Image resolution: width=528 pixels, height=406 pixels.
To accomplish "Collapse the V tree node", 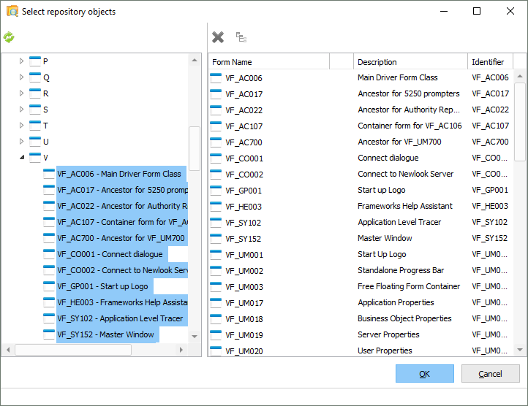I will click(21, 158).
